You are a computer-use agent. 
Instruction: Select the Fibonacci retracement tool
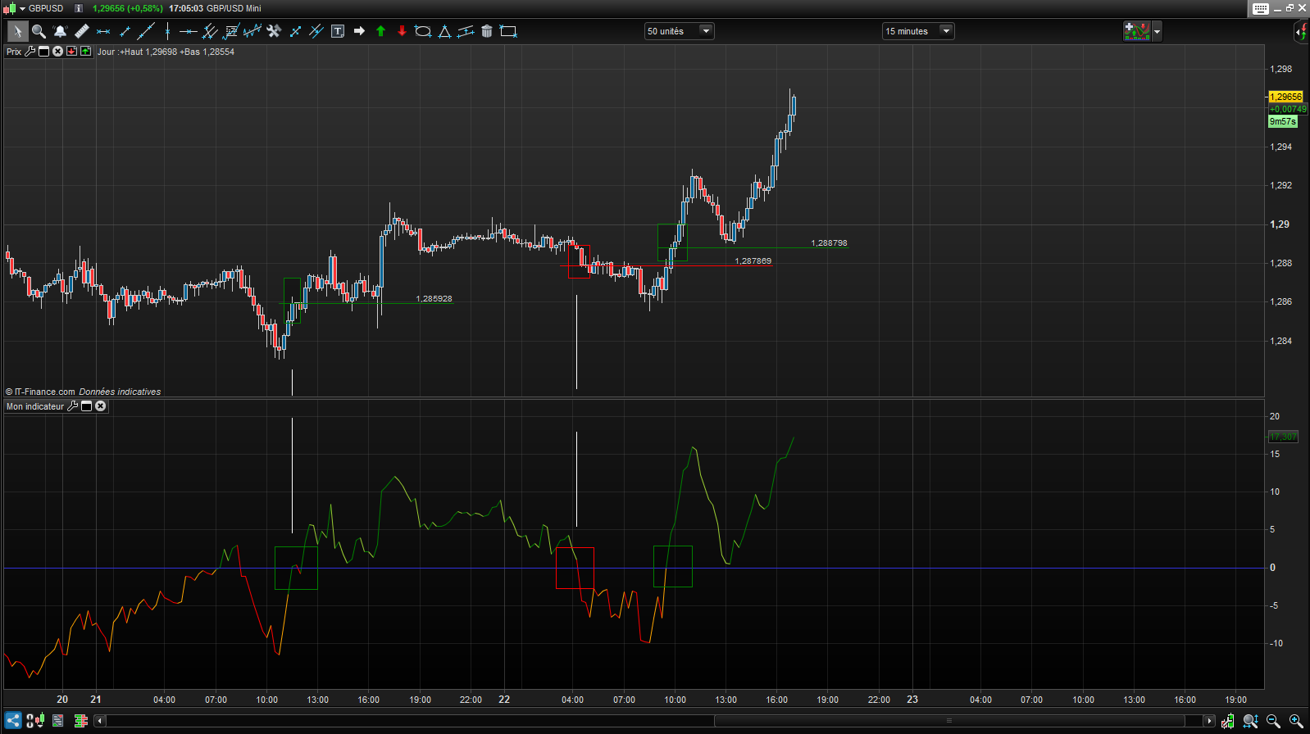pos(231,31)
